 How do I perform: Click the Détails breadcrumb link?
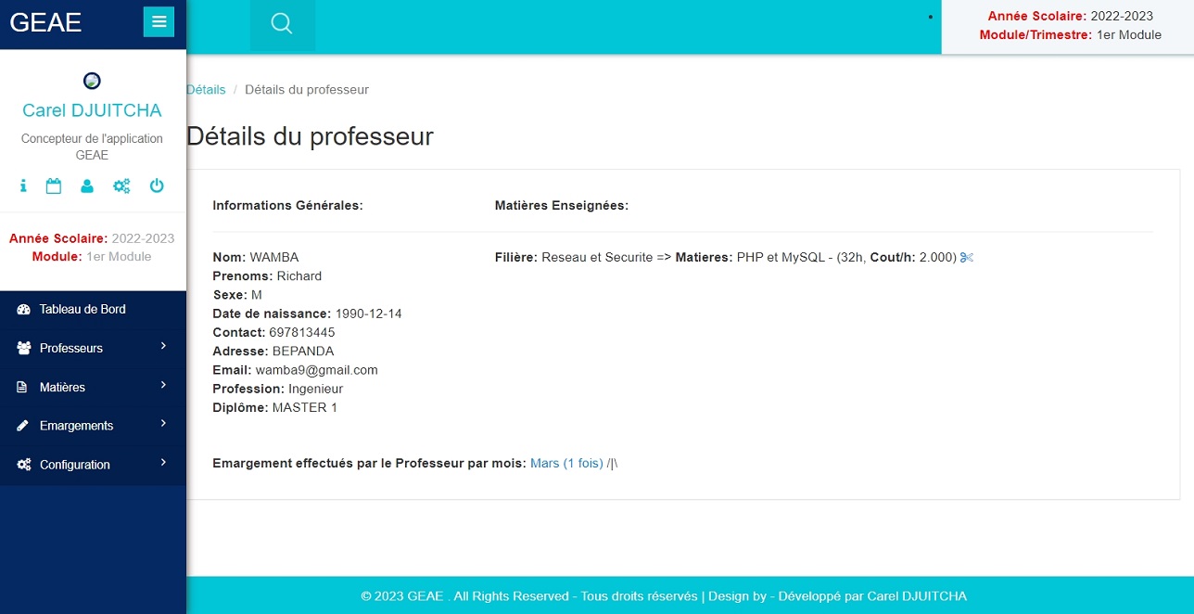tap(206, 90)
